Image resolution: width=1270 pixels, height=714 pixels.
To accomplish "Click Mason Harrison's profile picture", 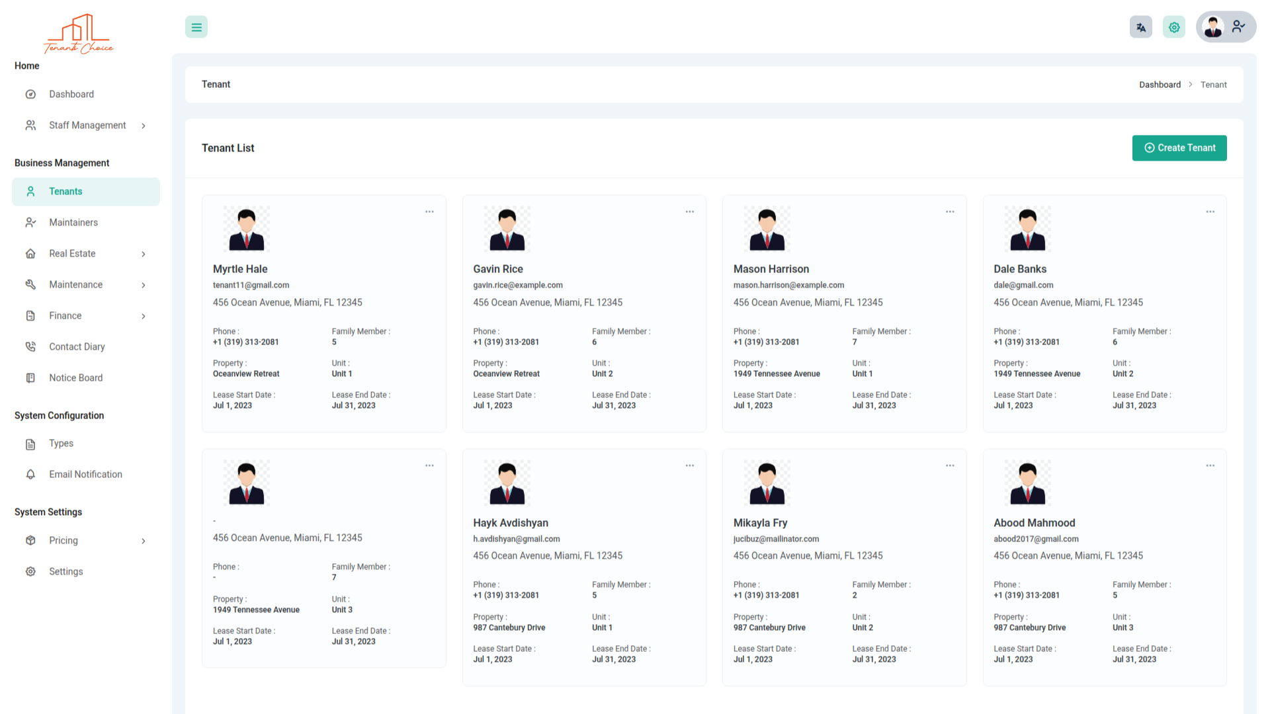I will 767,229.
